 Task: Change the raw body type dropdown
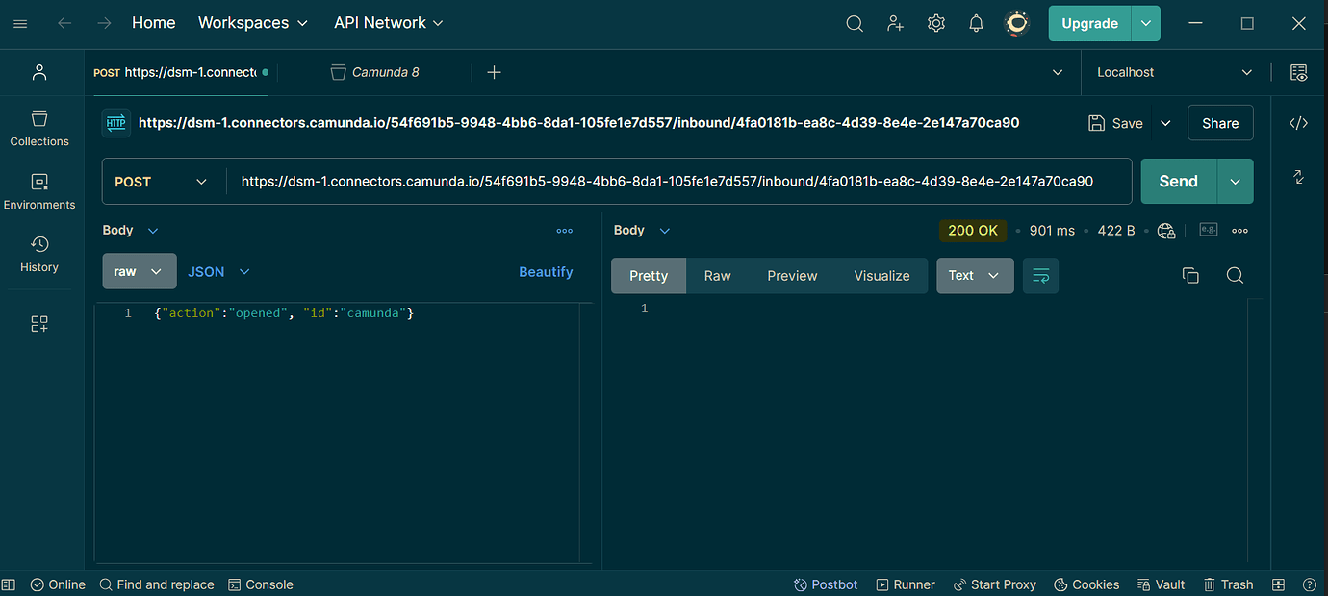(x=140, y=272)
